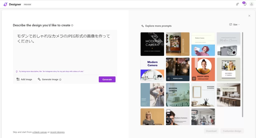
Task: Select the wooden shelf Modern Camera design
Action: click(178, 44)
